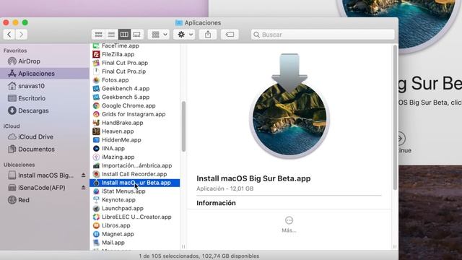Select iSenaCode(AFP) in the sidebar
Screen dimensions: 462x260
(x=42, y=188)
